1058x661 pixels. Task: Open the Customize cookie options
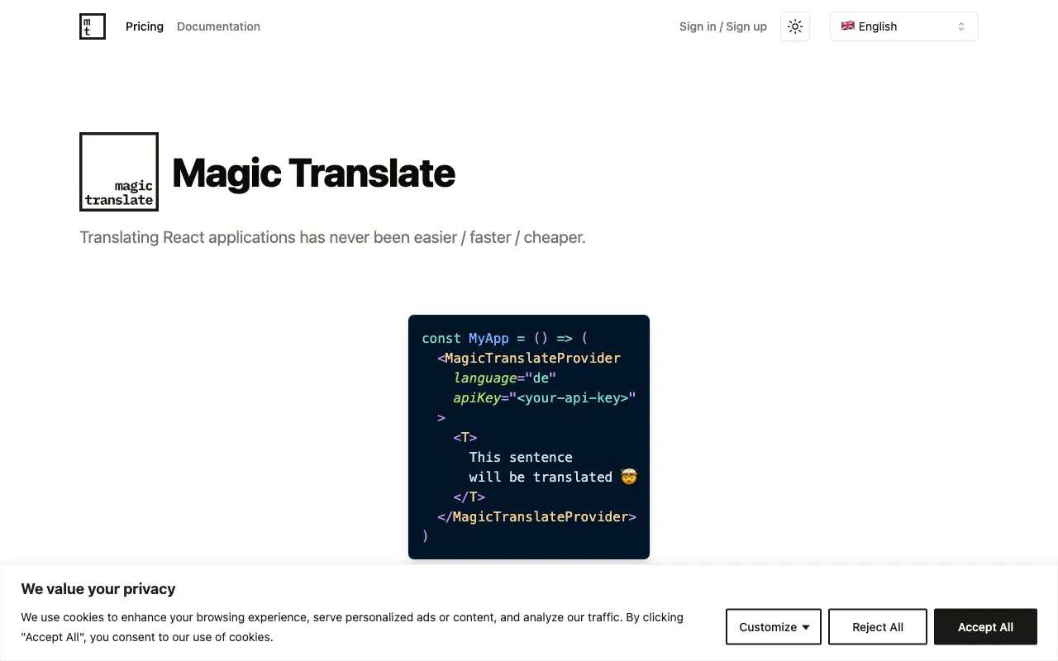(x=774, y=627)
